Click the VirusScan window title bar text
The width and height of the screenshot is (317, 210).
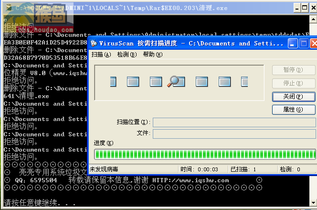(x=191, y=44)
